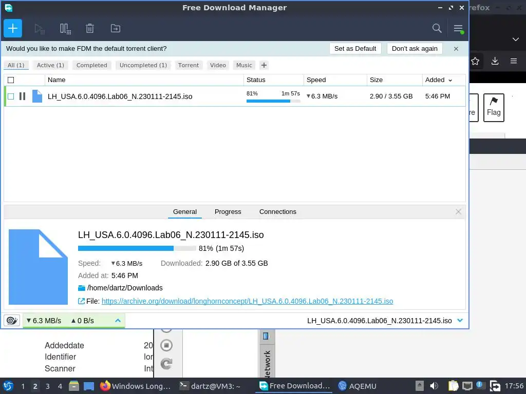
Task: Filter downloads by Torrent
Action: [188, 65]
